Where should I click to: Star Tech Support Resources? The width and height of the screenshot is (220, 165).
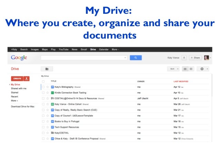pos(48,127)
